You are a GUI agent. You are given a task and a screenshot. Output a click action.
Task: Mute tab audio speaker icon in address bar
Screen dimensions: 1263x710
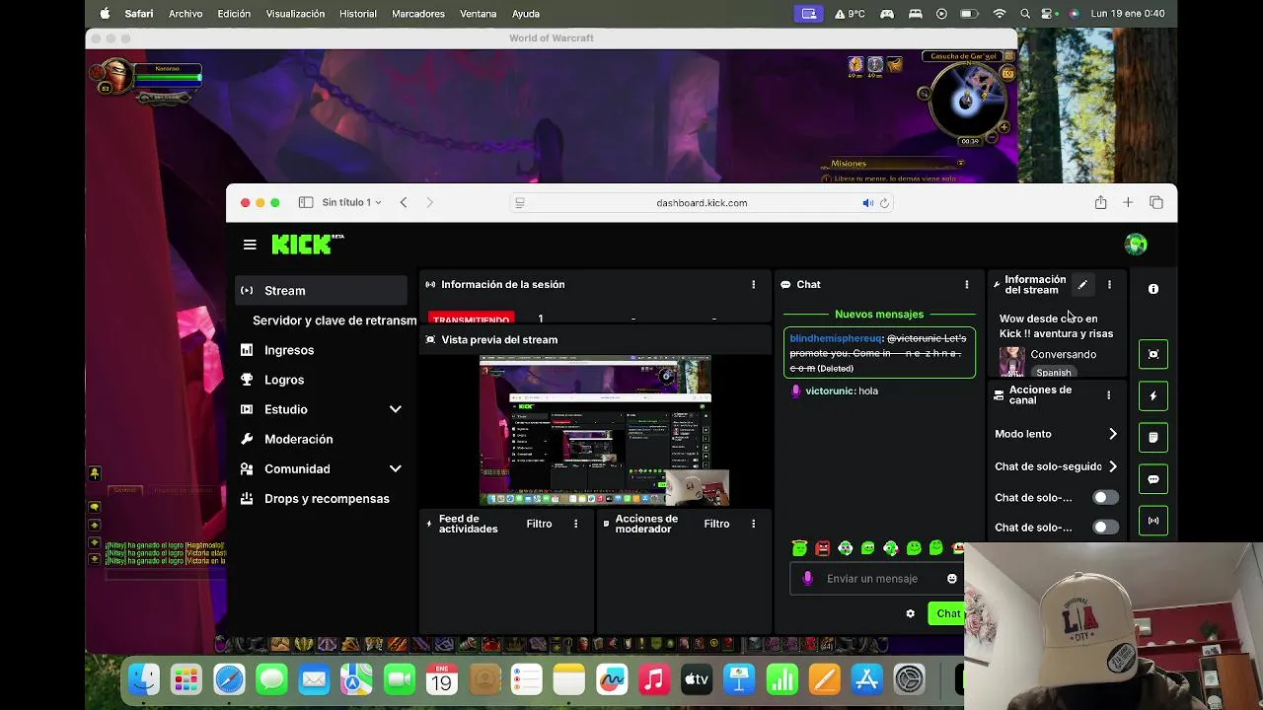click(x=867, y=203)
